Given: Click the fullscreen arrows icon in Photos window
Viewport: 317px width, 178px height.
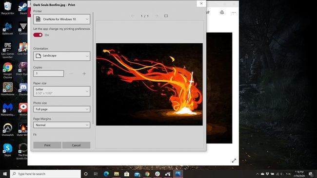Looking at the screenshot, I should point(234,160).
